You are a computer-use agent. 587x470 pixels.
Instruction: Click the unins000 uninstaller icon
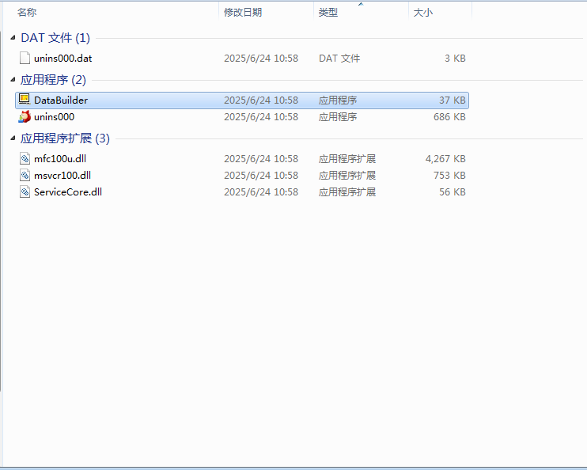click(25, 116)
